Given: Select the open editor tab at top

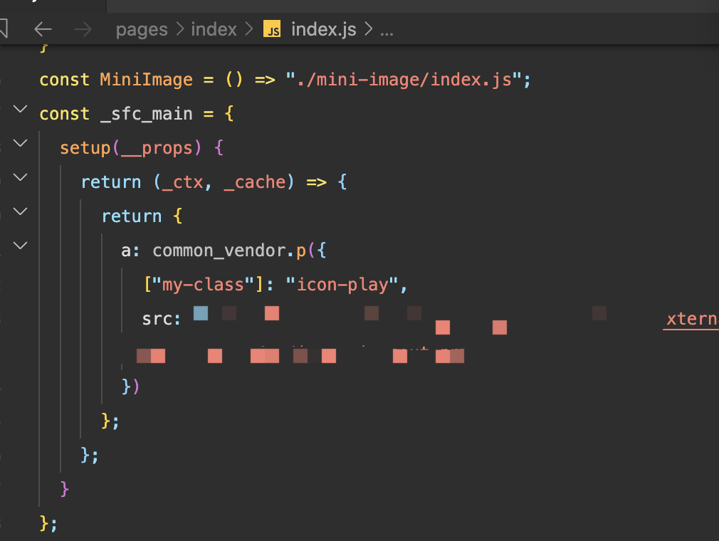Looking at the screenshot, I should [x=53, y=7].
